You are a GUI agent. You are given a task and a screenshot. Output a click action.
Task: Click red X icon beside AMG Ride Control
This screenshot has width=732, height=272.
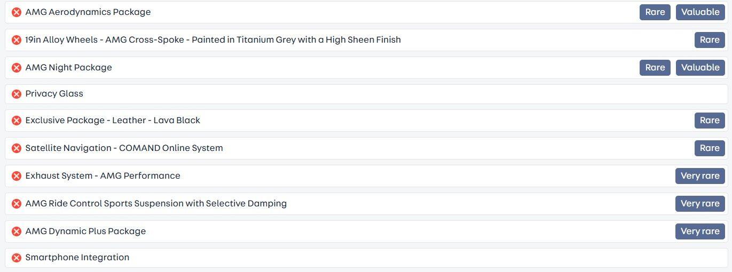[x=17, y=204]
